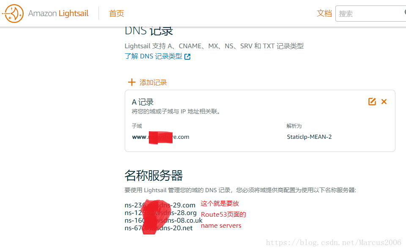Viewport: 406px width, 251px height.
Task: Select name server ending in dns-28.org
Action: point(161,213)
